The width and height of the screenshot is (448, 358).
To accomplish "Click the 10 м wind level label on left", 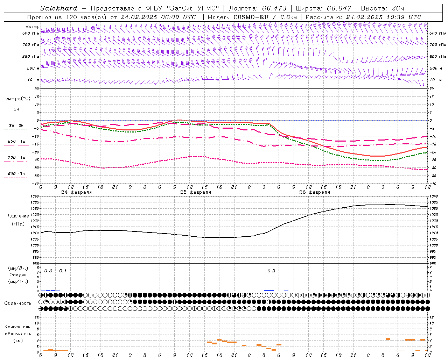I will [x=34, y=80].
